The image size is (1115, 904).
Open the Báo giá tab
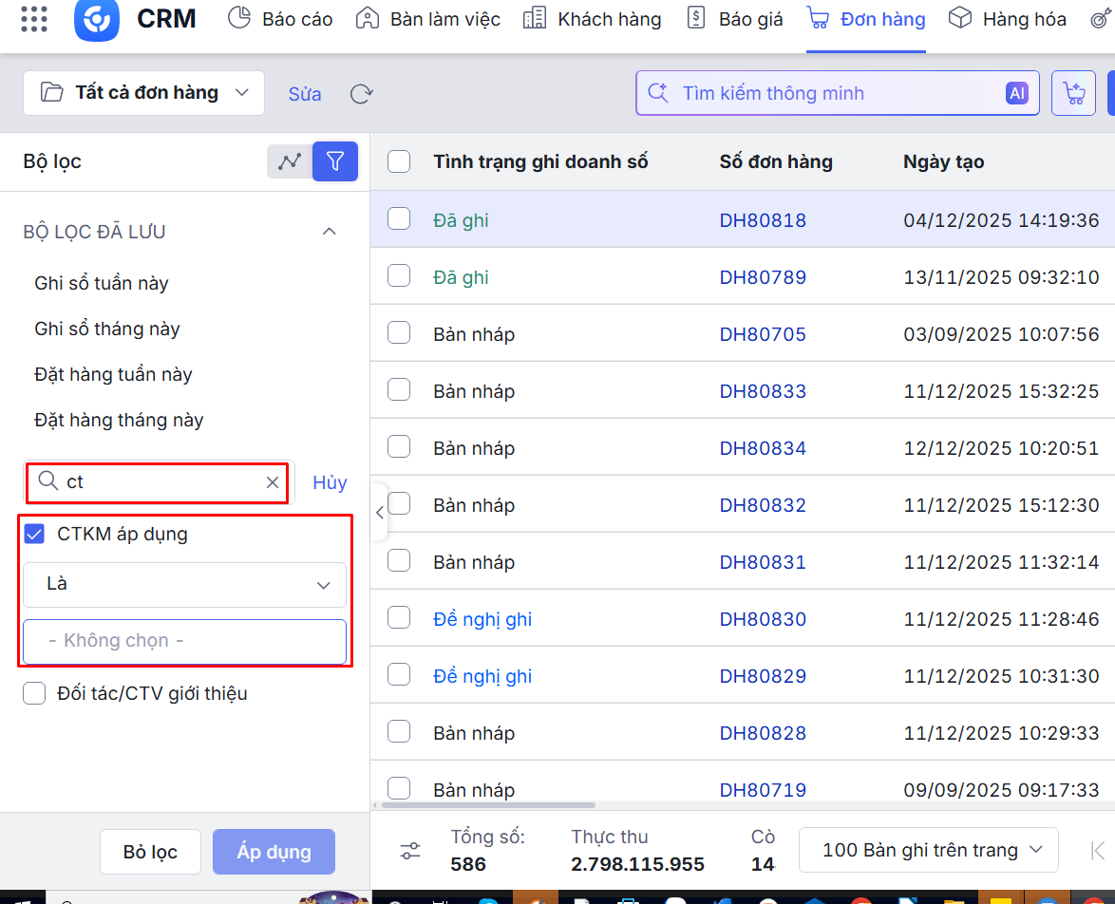[736, 19]
